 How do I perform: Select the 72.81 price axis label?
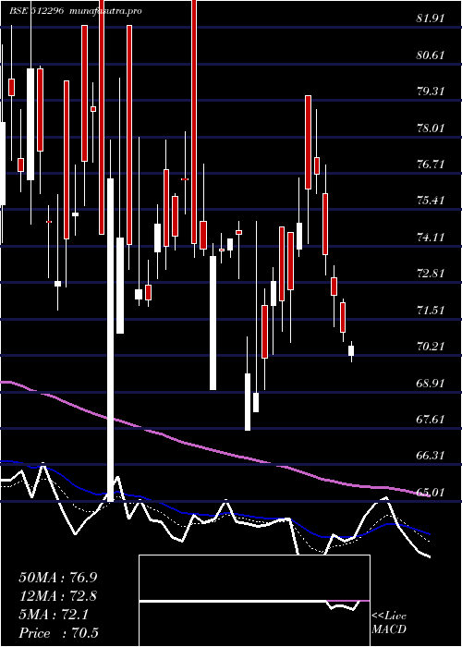click(431, 274)
